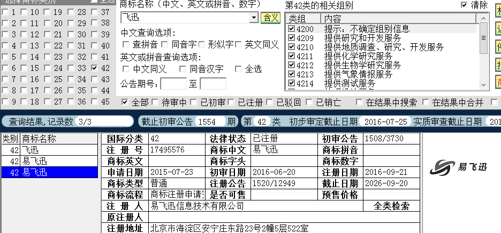The image size is (501, 233).
Task: Click the 商标流程 value 商标注册申请
Action: (x=177, y=195)
